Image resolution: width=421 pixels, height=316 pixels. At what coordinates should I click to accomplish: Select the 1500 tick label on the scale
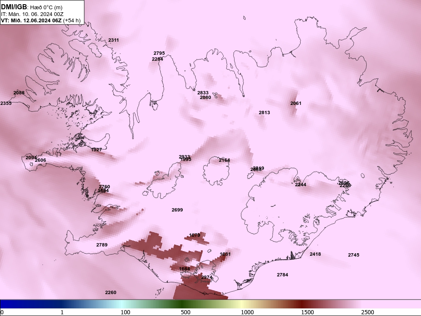(x=307, y=312)
